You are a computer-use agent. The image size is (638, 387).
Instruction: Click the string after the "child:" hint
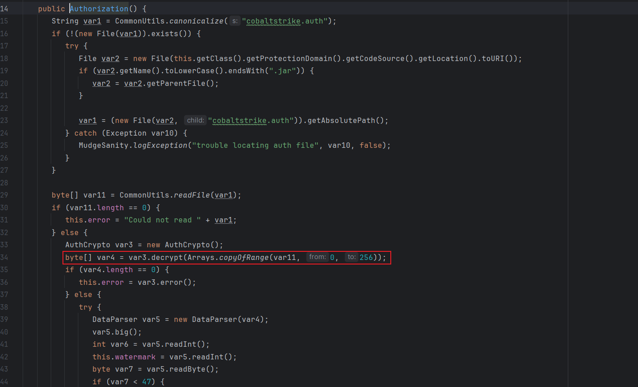click(x=251, y=121)
